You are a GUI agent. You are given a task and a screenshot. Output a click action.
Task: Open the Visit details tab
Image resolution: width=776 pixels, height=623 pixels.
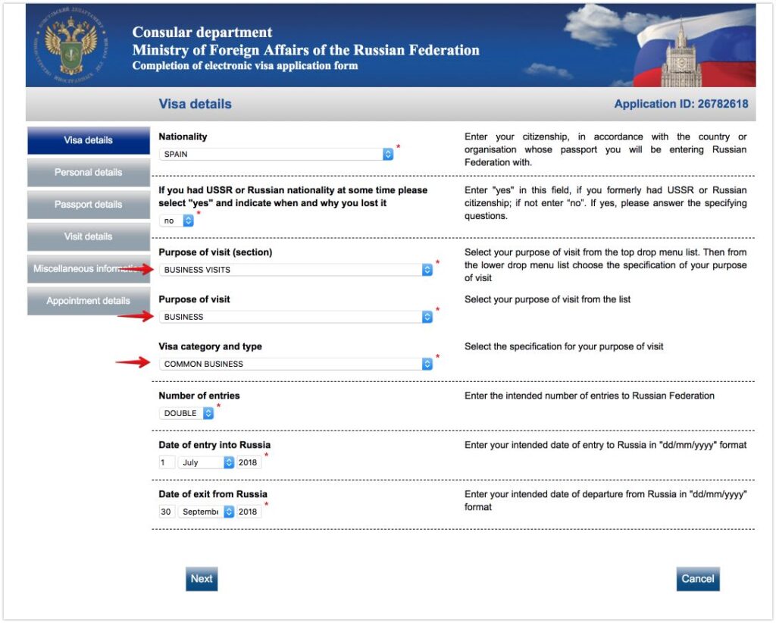(x=89, y=236)
